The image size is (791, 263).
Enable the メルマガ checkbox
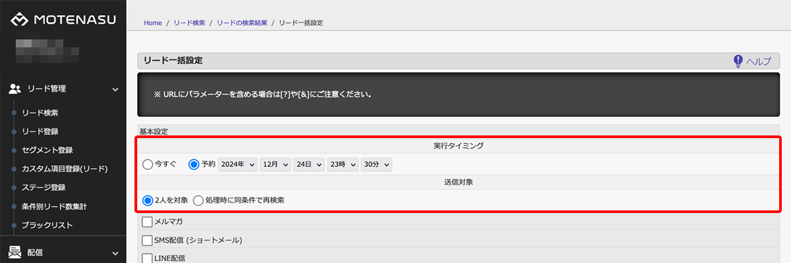(x=147, y=222)
